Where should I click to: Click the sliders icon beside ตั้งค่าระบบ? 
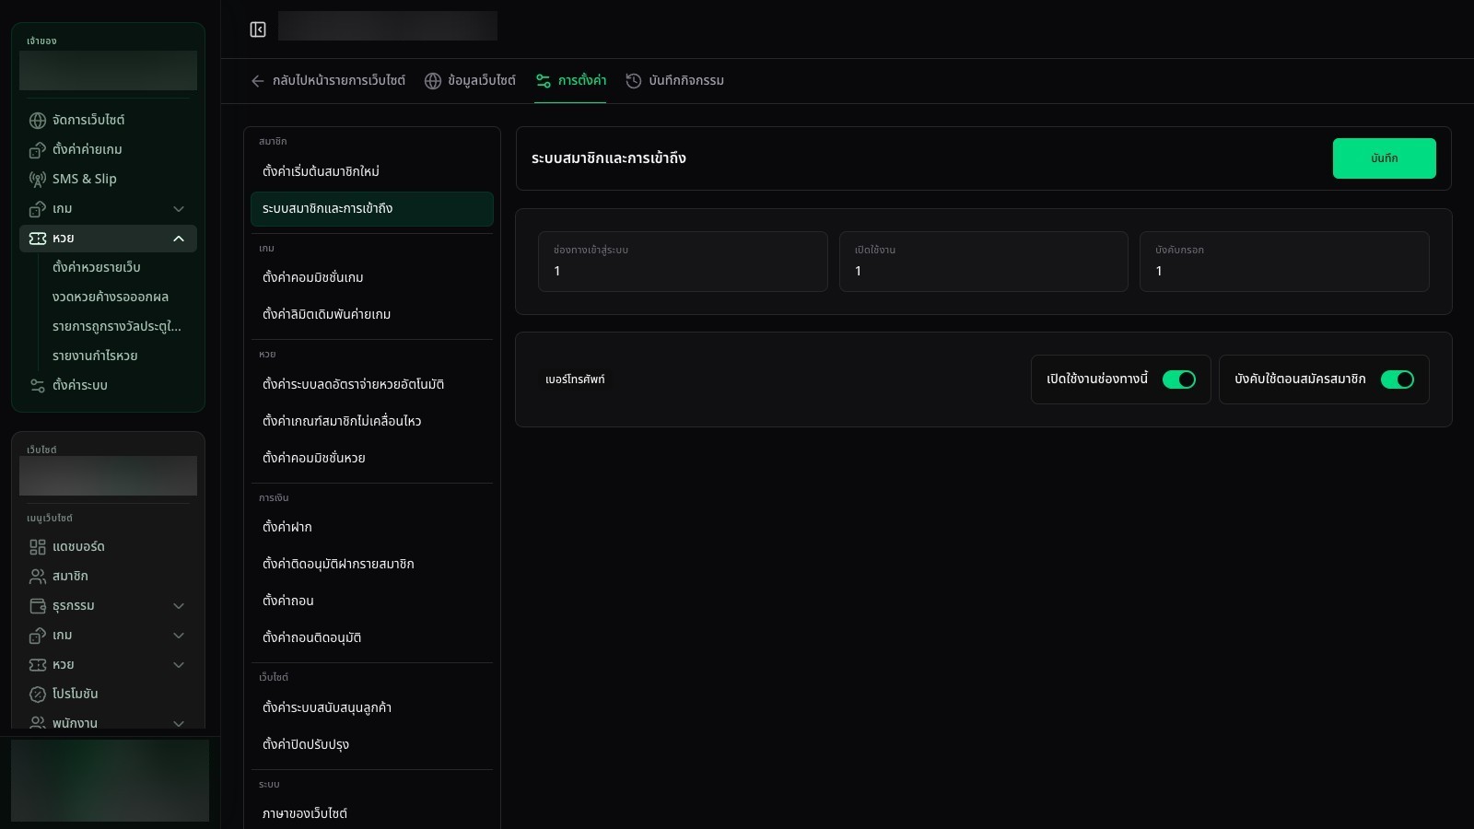38,386
